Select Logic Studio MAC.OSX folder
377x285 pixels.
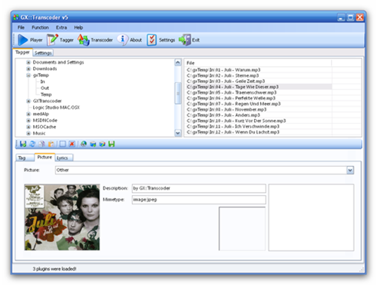(56, 108)
